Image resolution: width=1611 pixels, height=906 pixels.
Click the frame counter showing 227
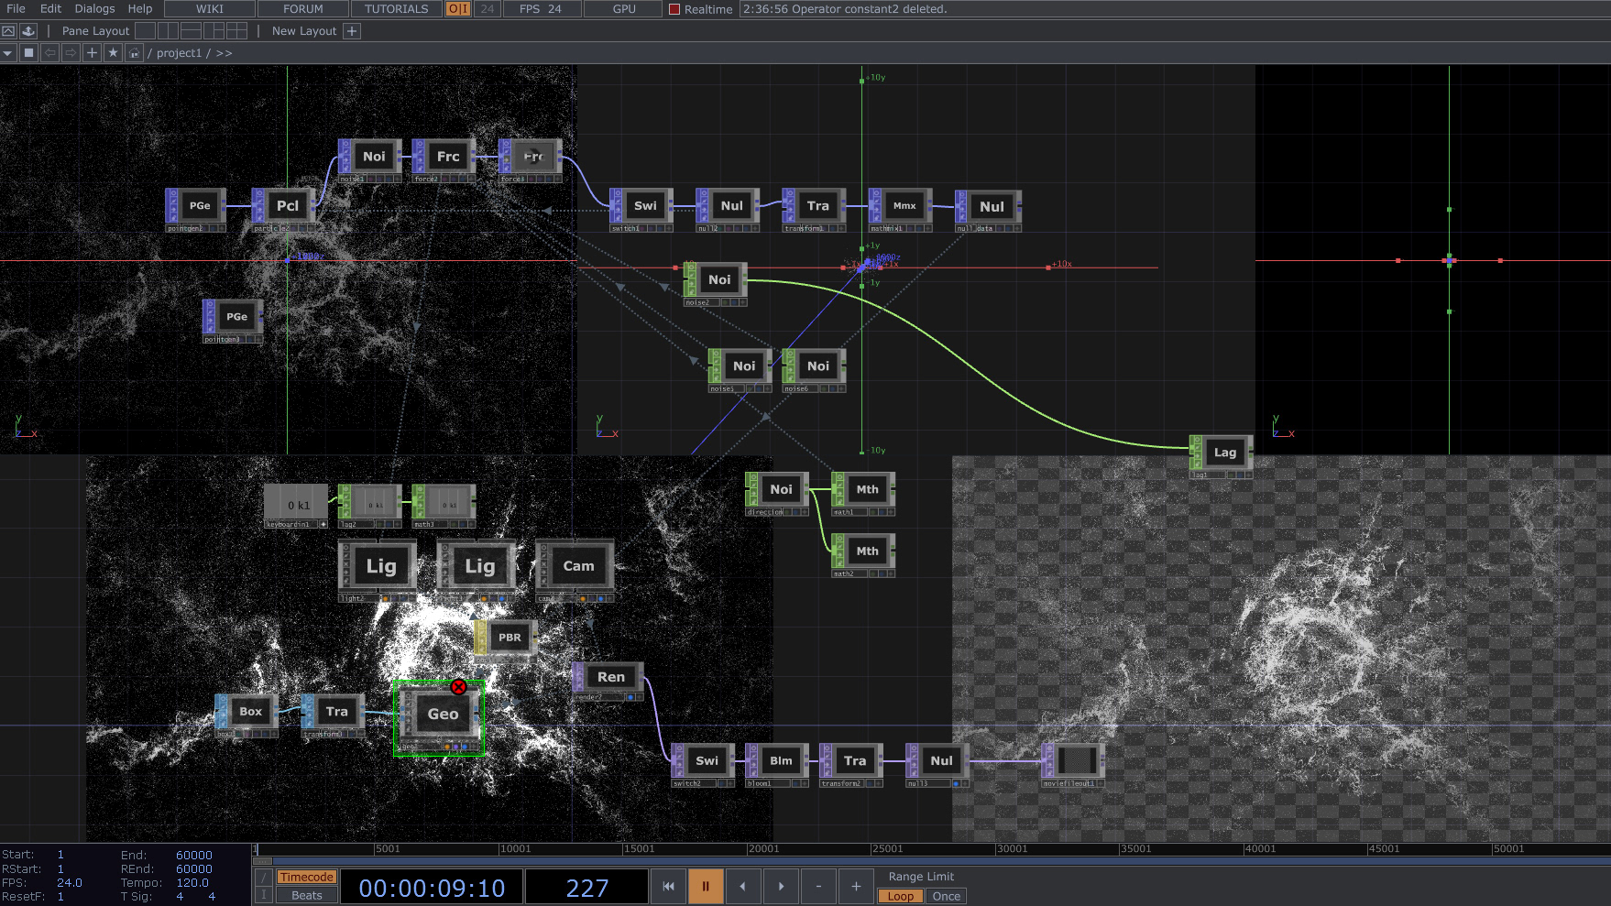coord(586,886)
